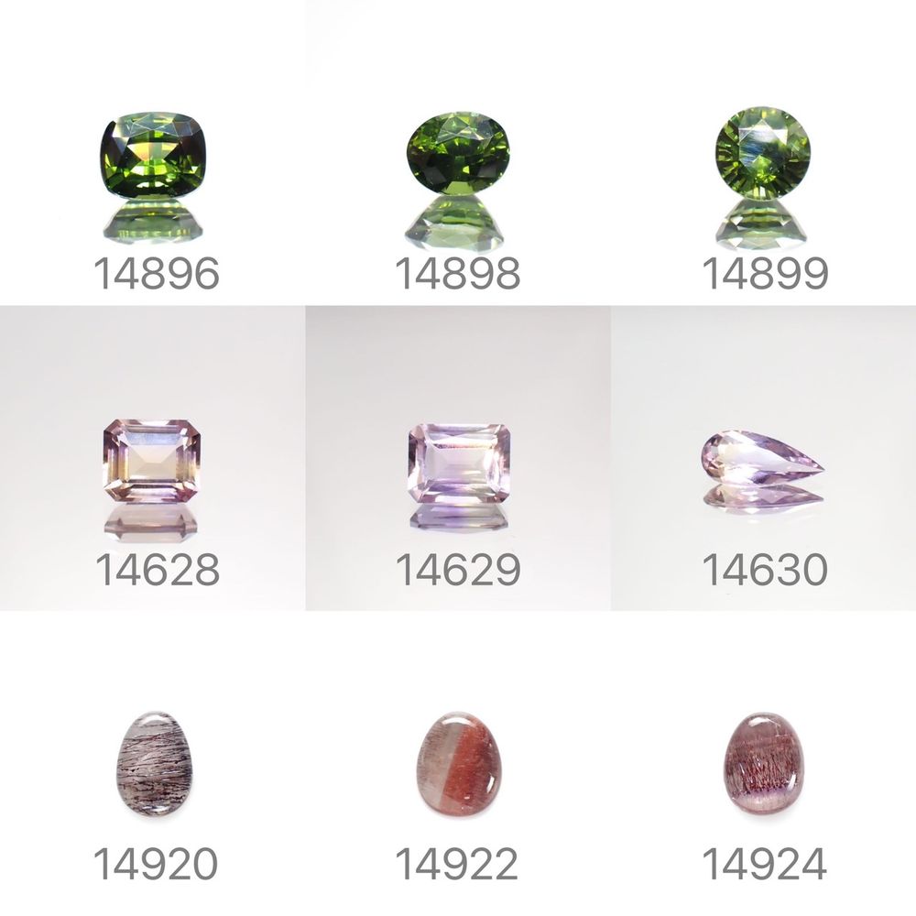Open the gray rutilated cabochon 14920
This screenshot has height=916, width=916.
point(154,764)
